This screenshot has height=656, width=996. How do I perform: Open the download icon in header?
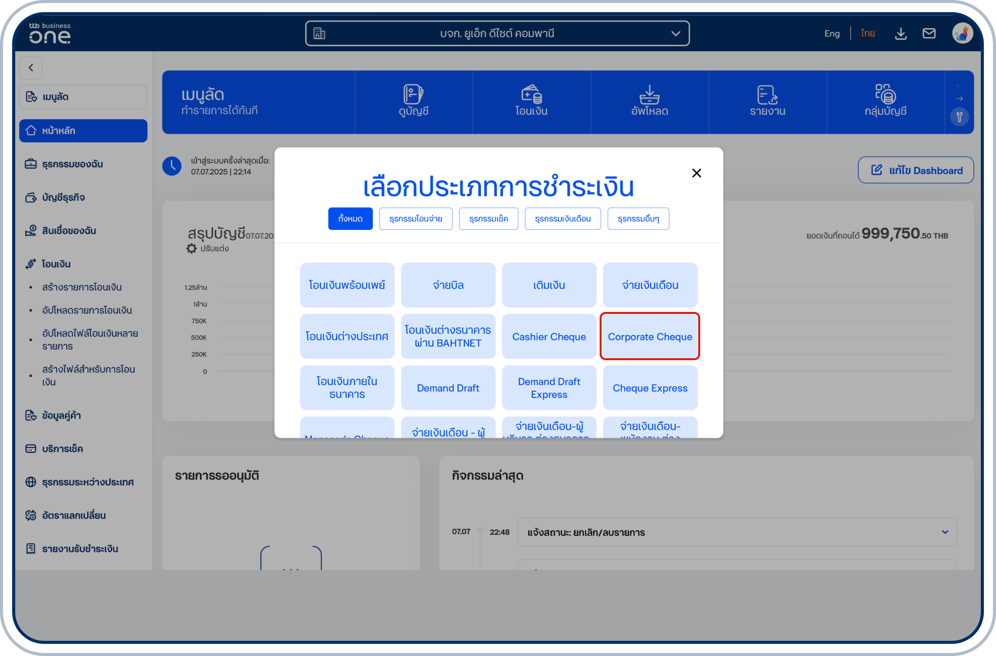click(x=901, y=34)
